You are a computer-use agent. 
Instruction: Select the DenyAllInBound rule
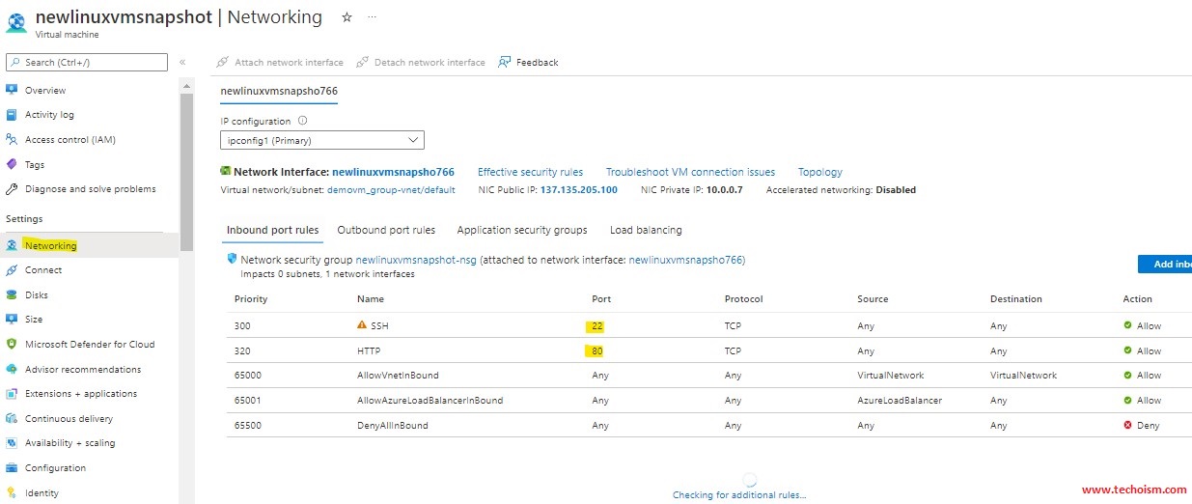[393, 425]
